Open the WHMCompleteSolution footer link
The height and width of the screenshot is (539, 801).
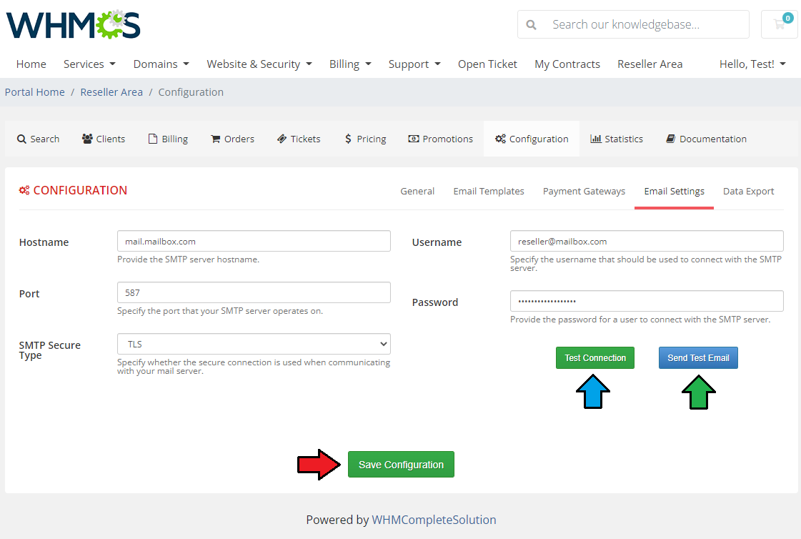pyautogui.click(x=434, y=520)
